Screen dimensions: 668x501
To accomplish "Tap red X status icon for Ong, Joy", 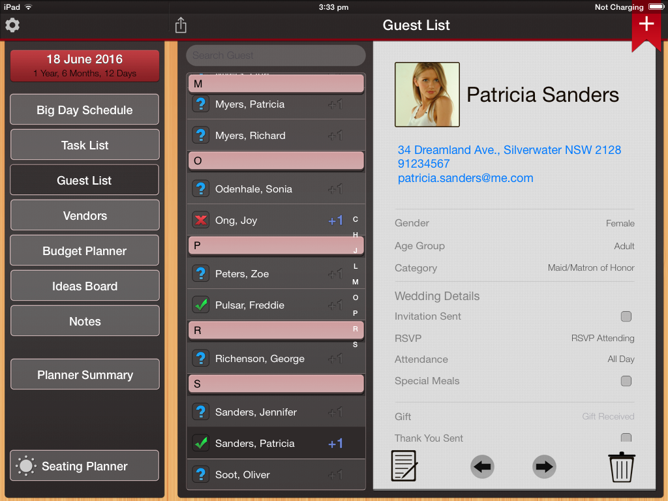I will point(201,220).
